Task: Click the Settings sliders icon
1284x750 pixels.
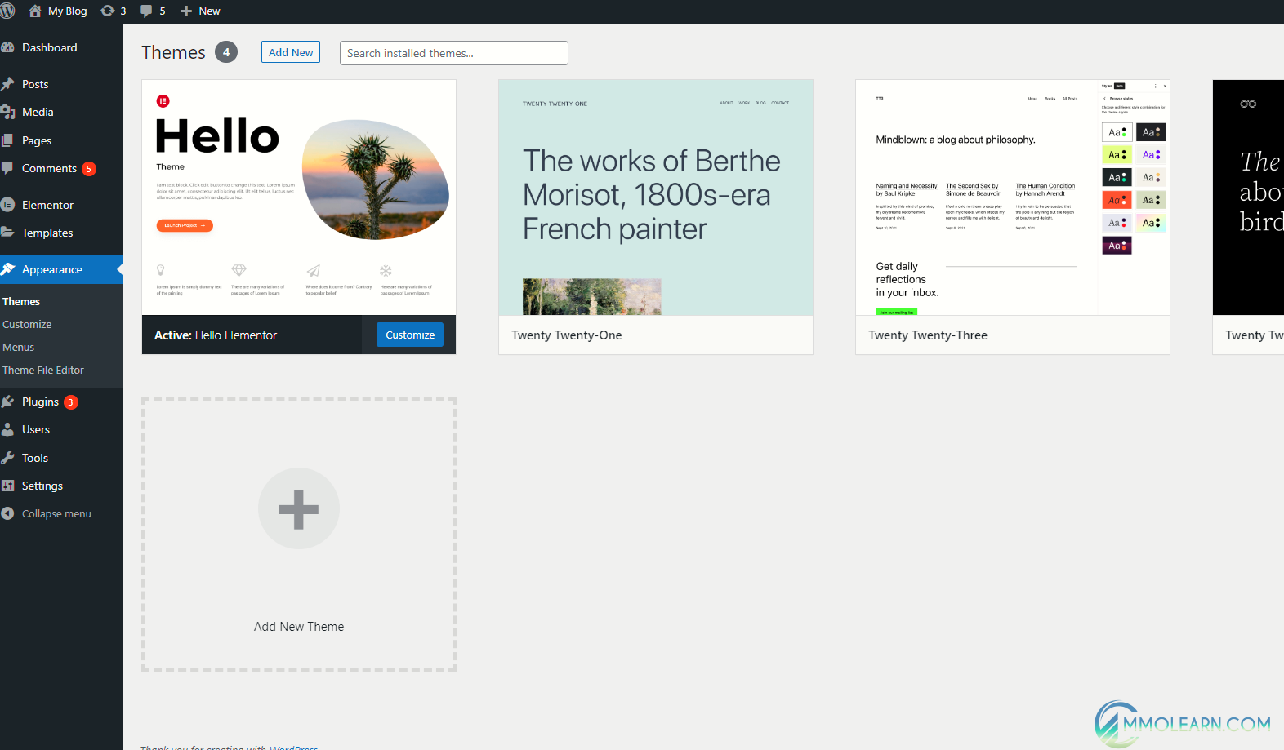Action: click(7, 486)
